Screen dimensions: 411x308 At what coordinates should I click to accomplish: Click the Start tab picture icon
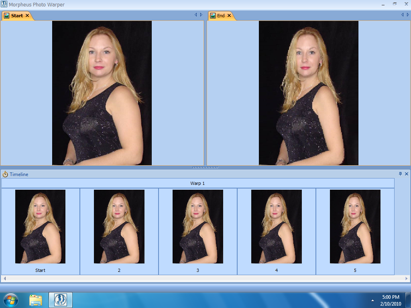(6, 16)
